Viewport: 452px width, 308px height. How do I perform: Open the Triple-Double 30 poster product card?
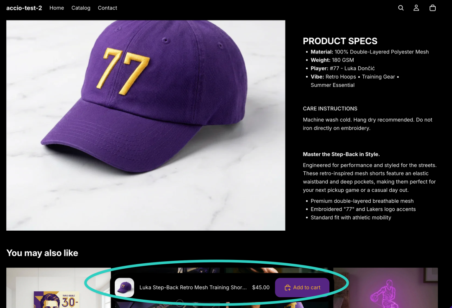tap(59, 288)
